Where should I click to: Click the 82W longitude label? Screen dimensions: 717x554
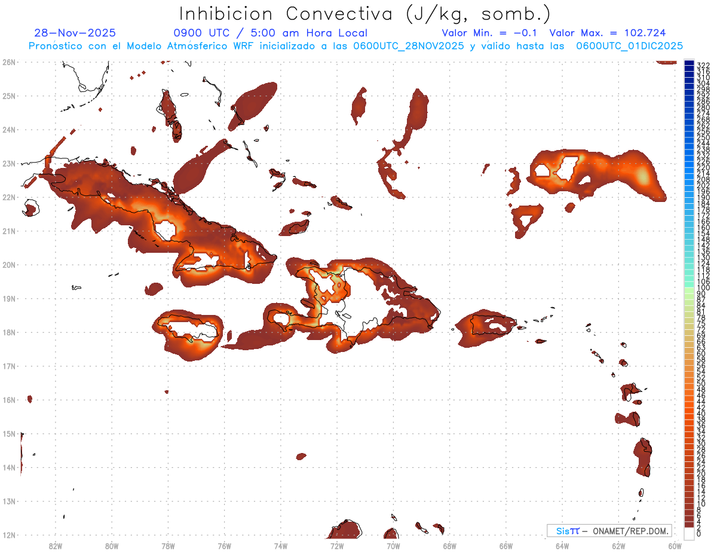[x=56, y=545]
